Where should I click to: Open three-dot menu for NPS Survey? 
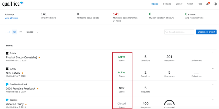[213, 68]
